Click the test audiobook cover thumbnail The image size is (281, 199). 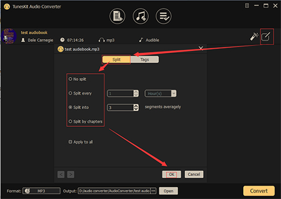(x=9, y=36)
